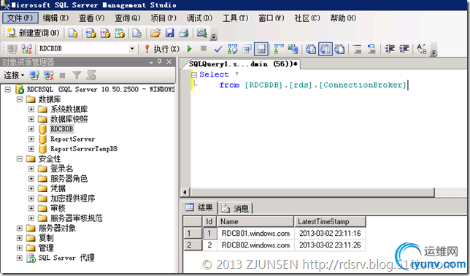
Task: Open the Query Options icon
Action: pyautogui.click(x=247, y=49)
